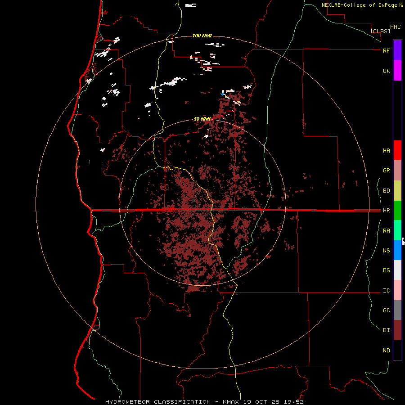
Task: Click the UK legend label
Action: (x=386, y=71)
